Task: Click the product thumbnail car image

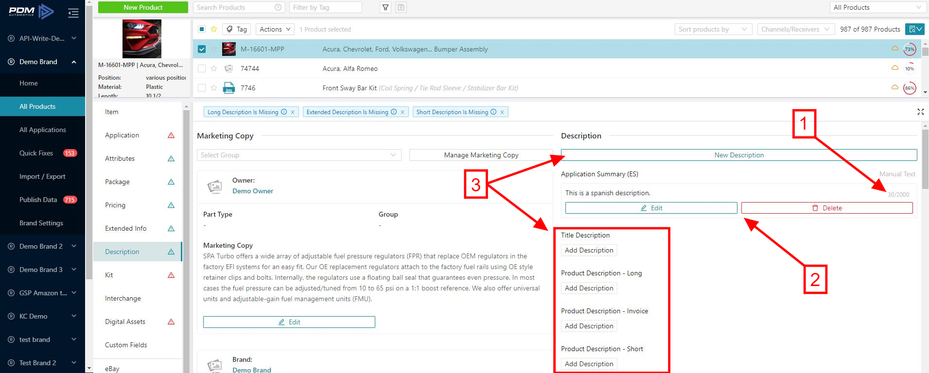Action: click(x=142, y=39)
